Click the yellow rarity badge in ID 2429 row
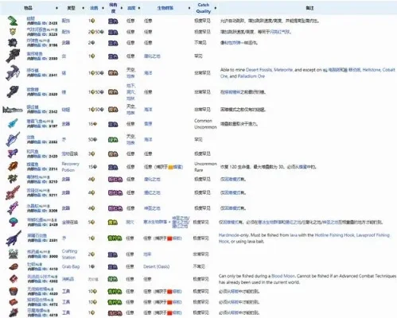The height and width of the screenshot is (318, 397). [x=113, y=223]
